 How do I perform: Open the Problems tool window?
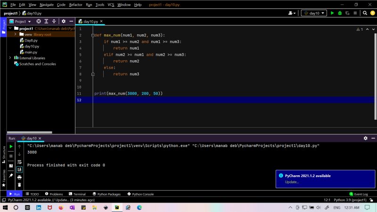[x=54, y=194]
